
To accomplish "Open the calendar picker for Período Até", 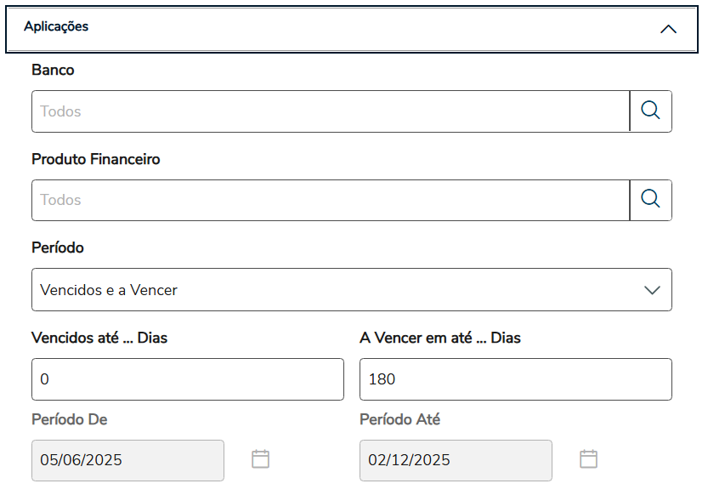I will 588,459.
